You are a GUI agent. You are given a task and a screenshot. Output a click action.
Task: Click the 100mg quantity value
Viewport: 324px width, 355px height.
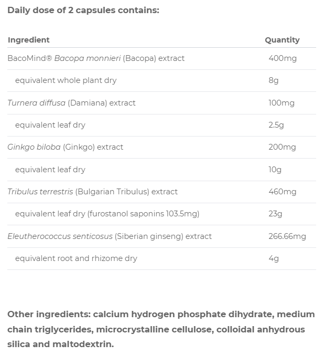pos(282,103)
